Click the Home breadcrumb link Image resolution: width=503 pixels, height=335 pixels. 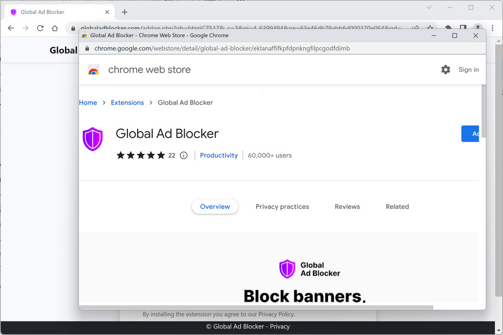[88, 102]
